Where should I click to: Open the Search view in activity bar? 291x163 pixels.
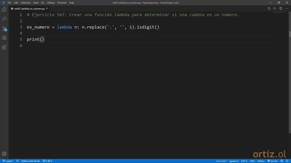(4, 19)
